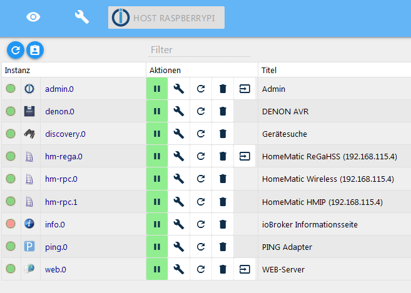Select the denon.0 instance name
The width and height of the screenshot is (411, 293).
coord(59,112)
